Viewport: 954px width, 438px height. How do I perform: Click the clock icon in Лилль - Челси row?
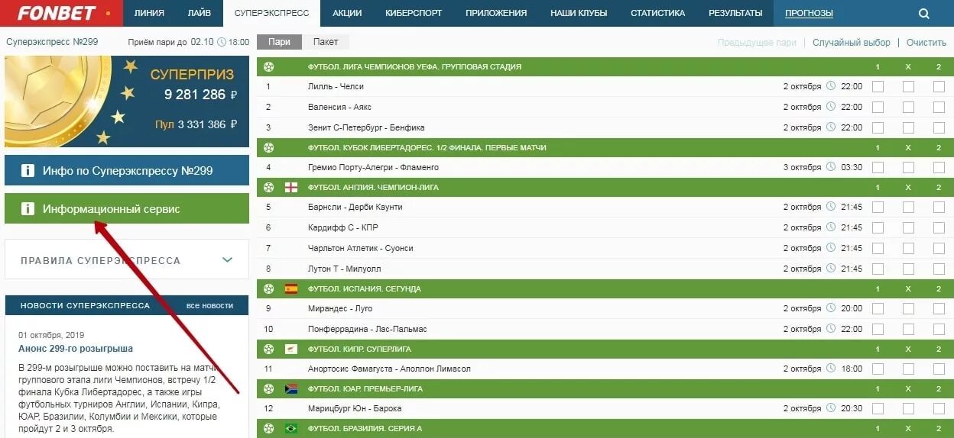(831, 86)
